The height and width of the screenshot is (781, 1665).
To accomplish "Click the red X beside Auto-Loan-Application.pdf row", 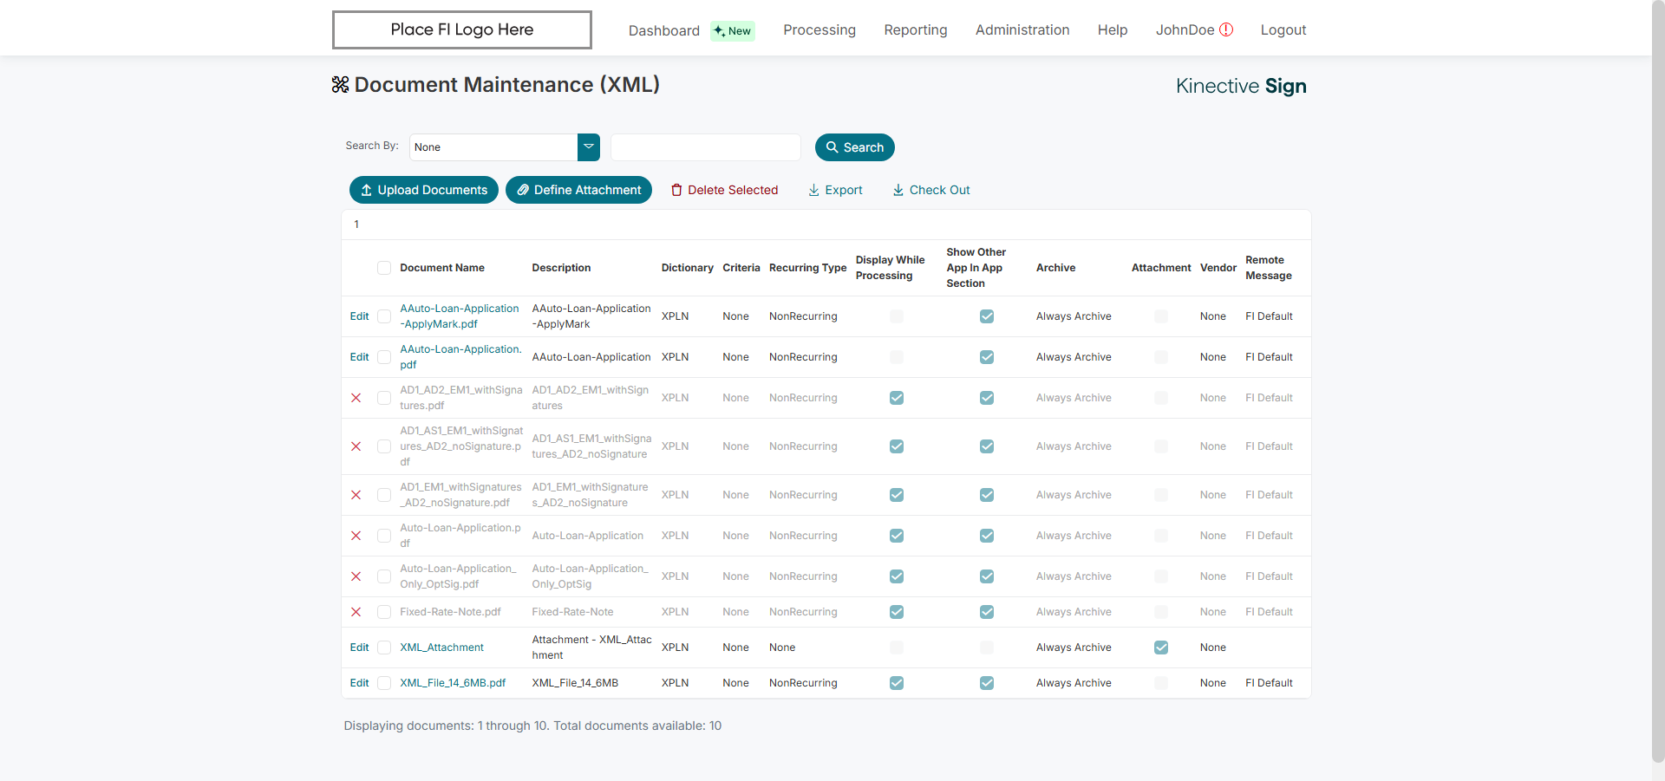I will point(356,536).
